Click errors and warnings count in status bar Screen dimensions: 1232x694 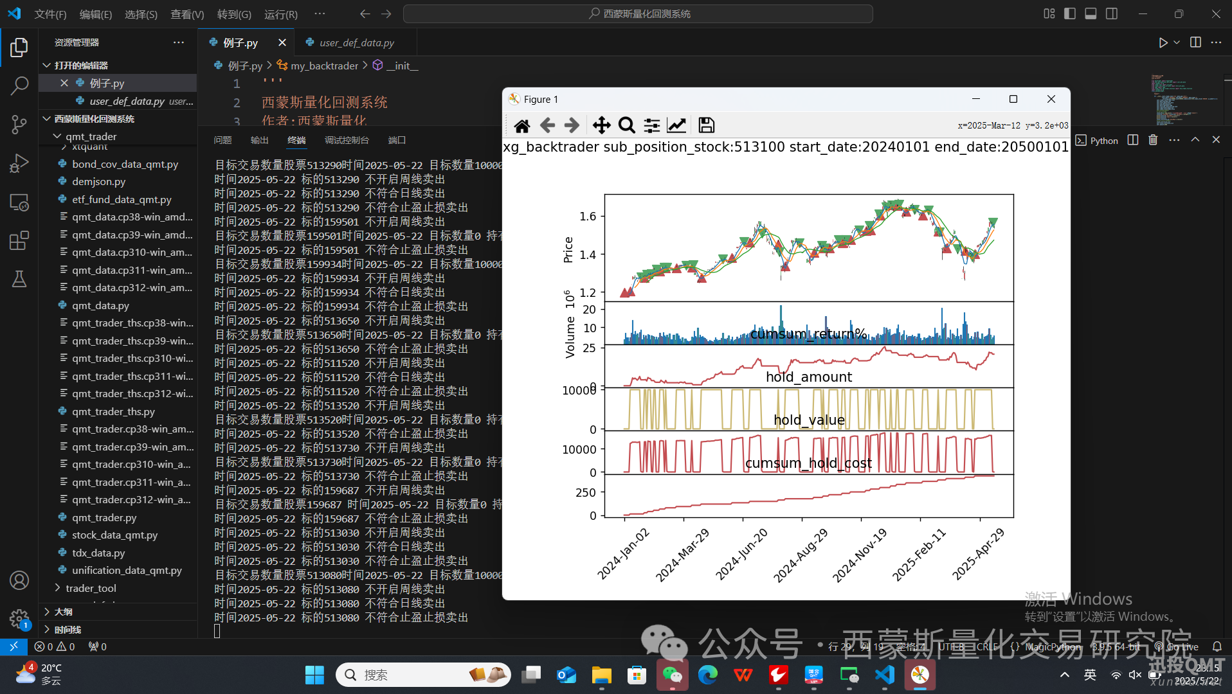point(55,646)
